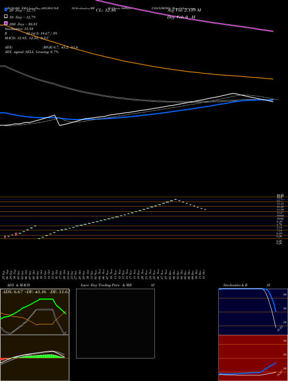Click the 'Avg Vol: 2.139 M' label
This screenshot has width=288, height=381.
184,10
